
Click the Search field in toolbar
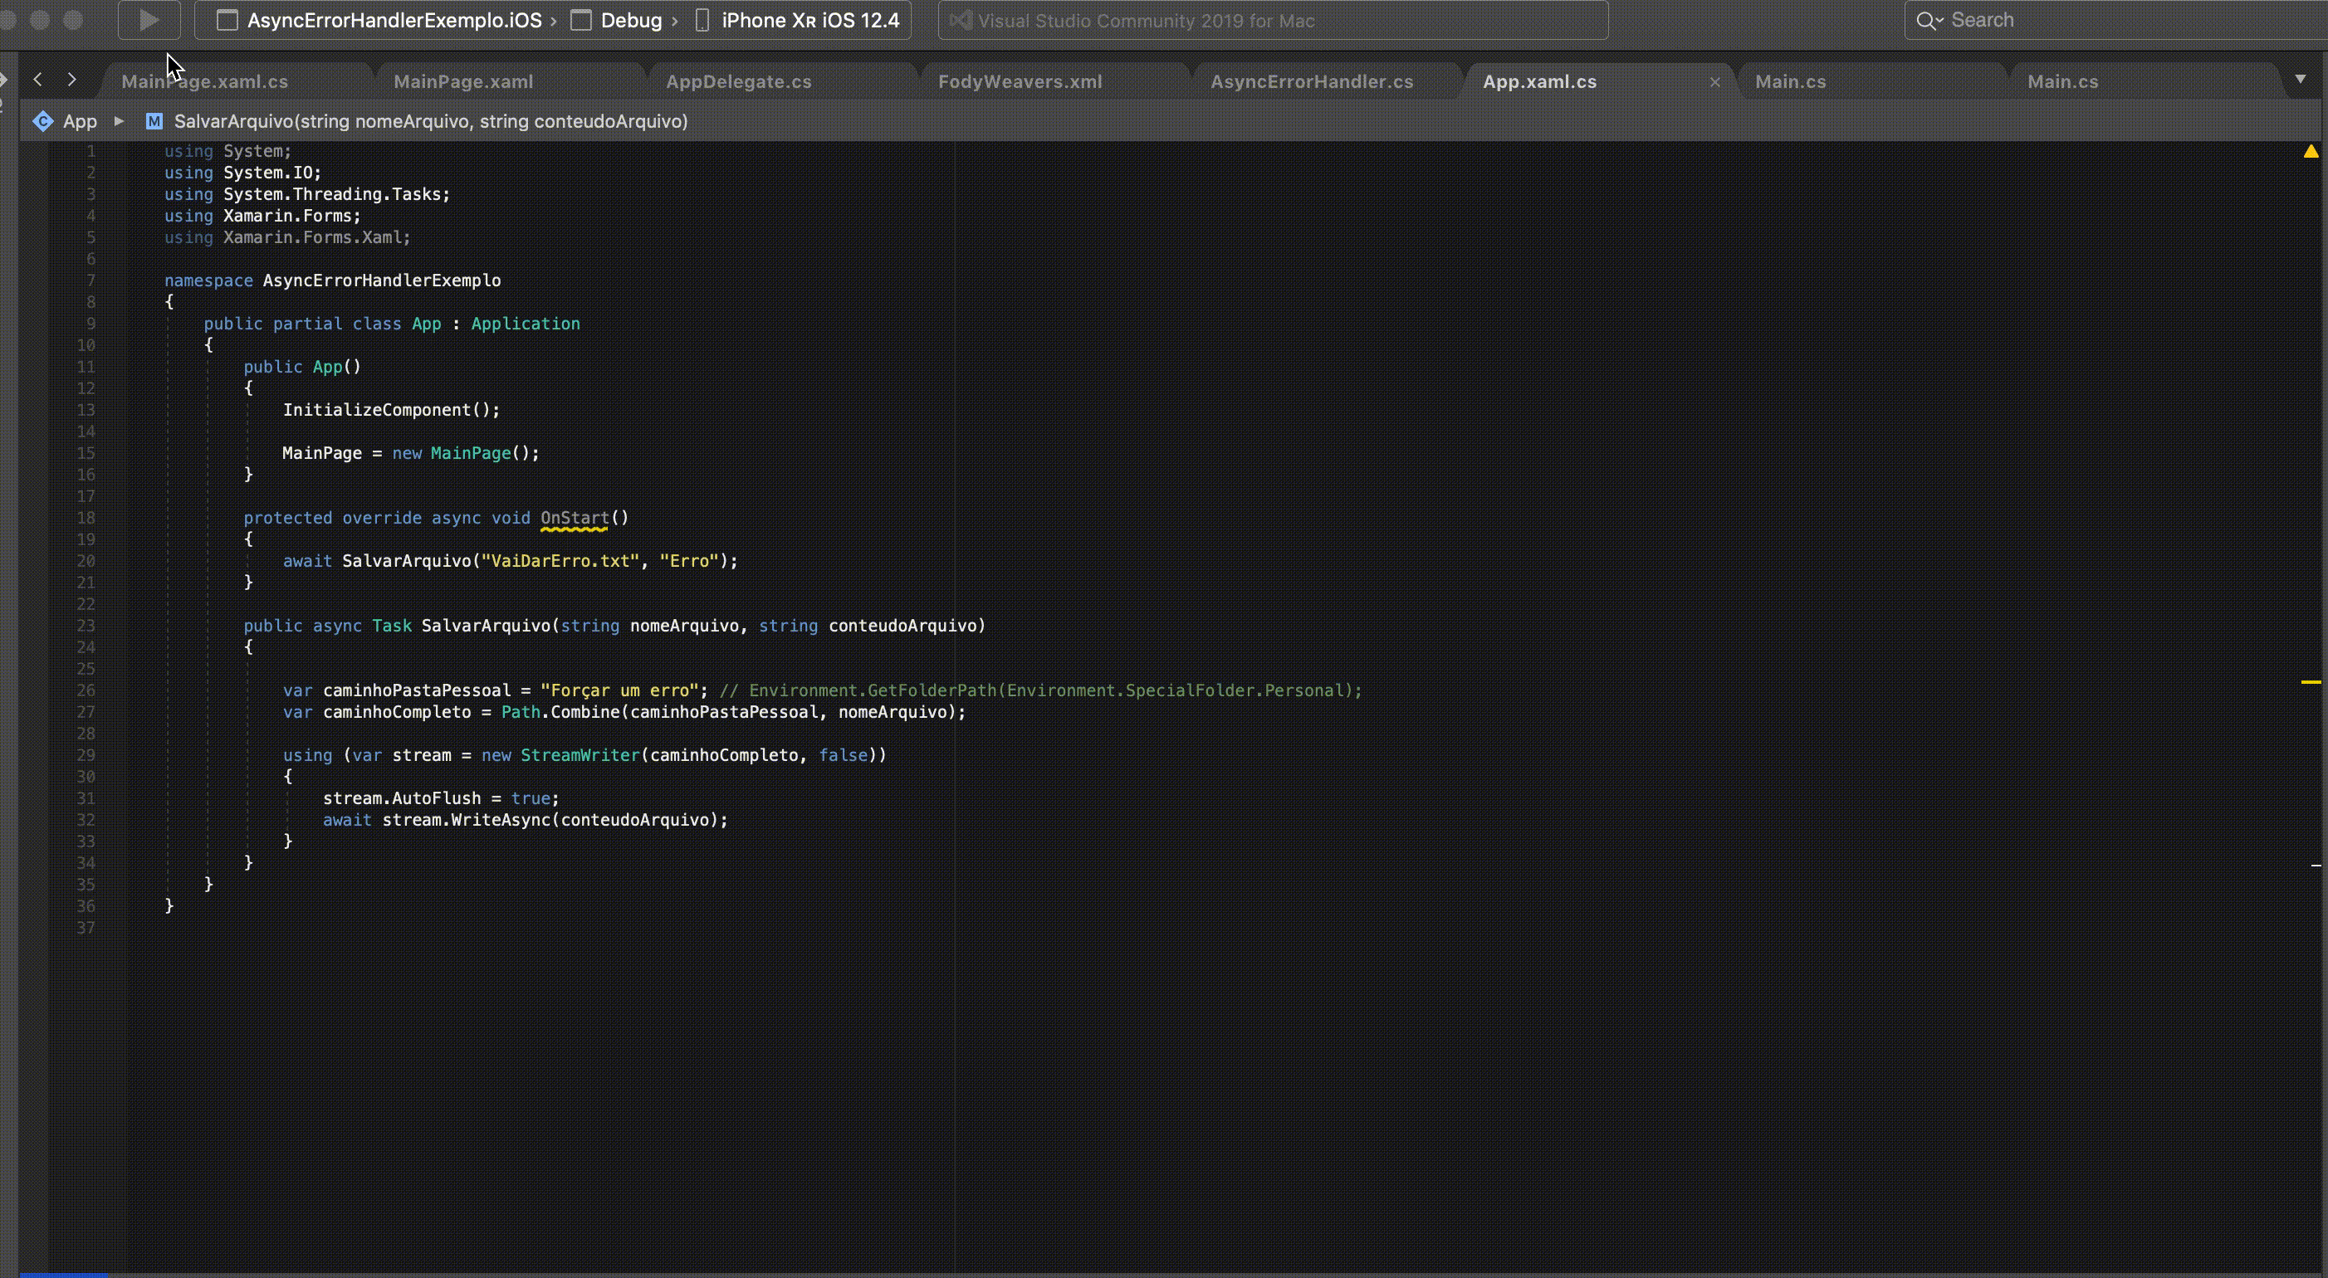2115,20
